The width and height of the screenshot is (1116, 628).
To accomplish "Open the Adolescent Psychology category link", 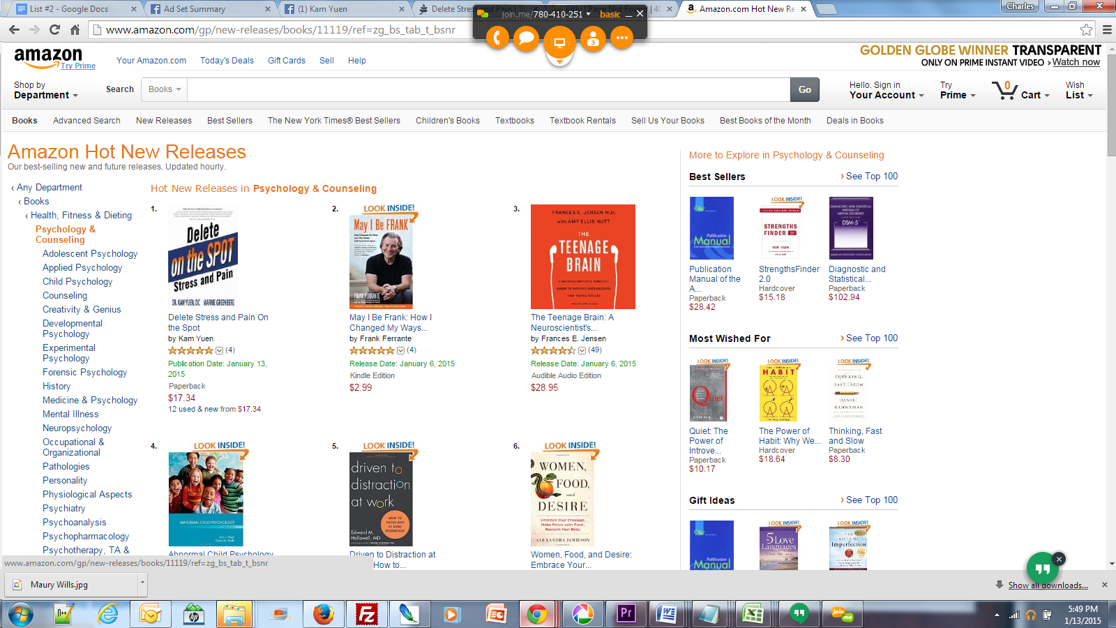I will pos(90,254).
